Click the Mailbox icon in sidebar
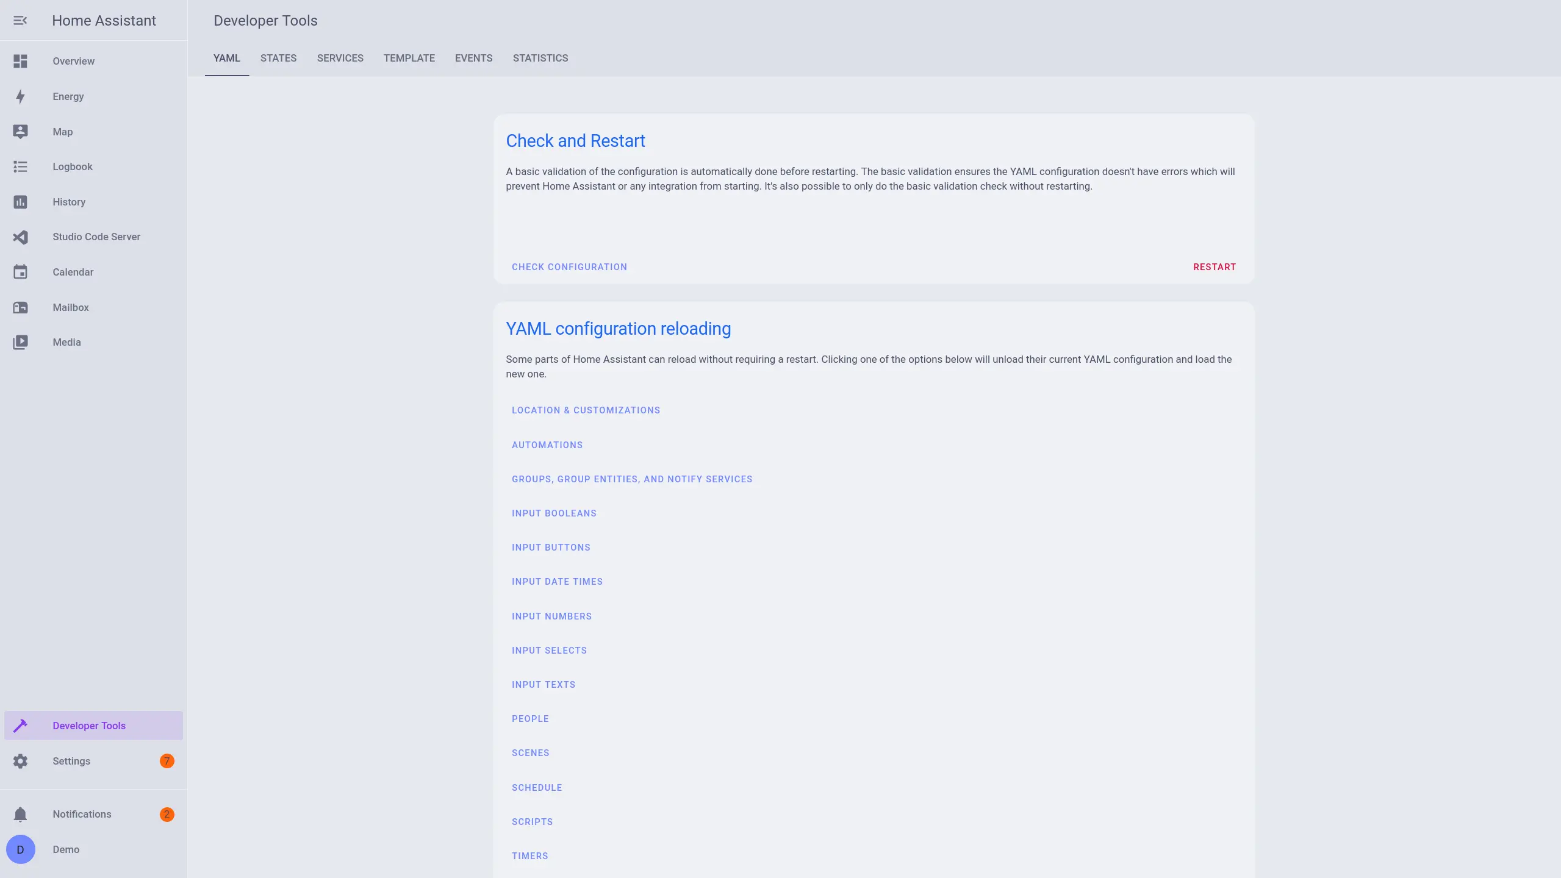The image size is (1561, 878). (x=20, y=307)
